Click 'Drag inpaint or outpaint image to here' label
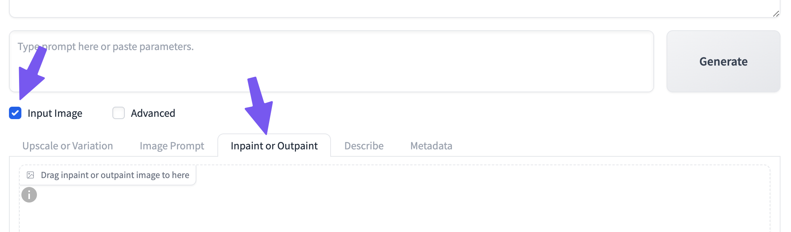791x232 pixels. (115, 175)
